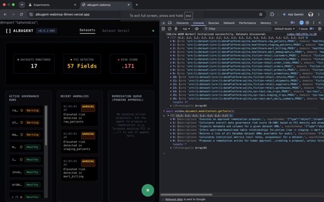Bookmark this page with the star icon
The width and height of the screenshot is (324, 202).
[x=261, y=14]
